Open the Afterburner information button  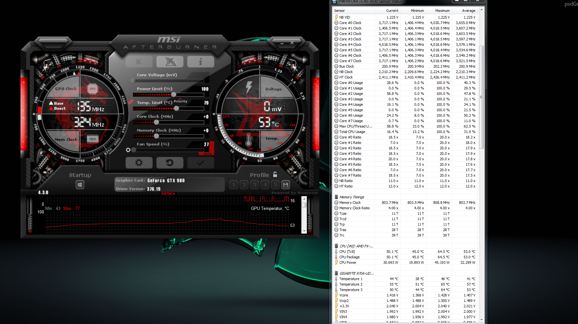click(200, 62)
